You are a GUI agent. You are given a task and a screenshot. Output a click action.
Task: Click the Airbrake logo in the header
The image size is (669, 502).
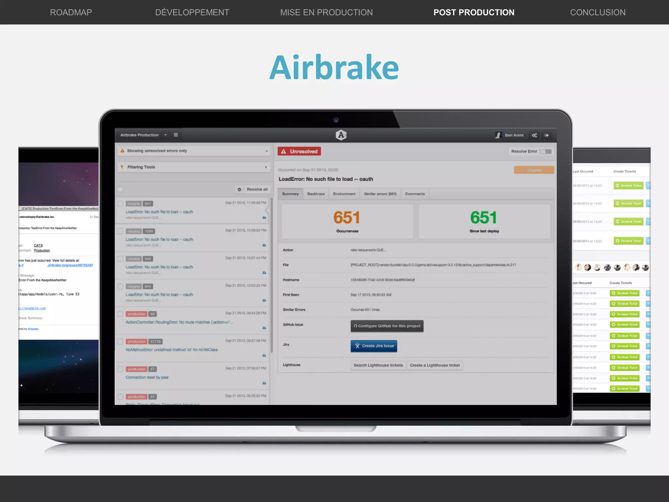tap(341, 135)
